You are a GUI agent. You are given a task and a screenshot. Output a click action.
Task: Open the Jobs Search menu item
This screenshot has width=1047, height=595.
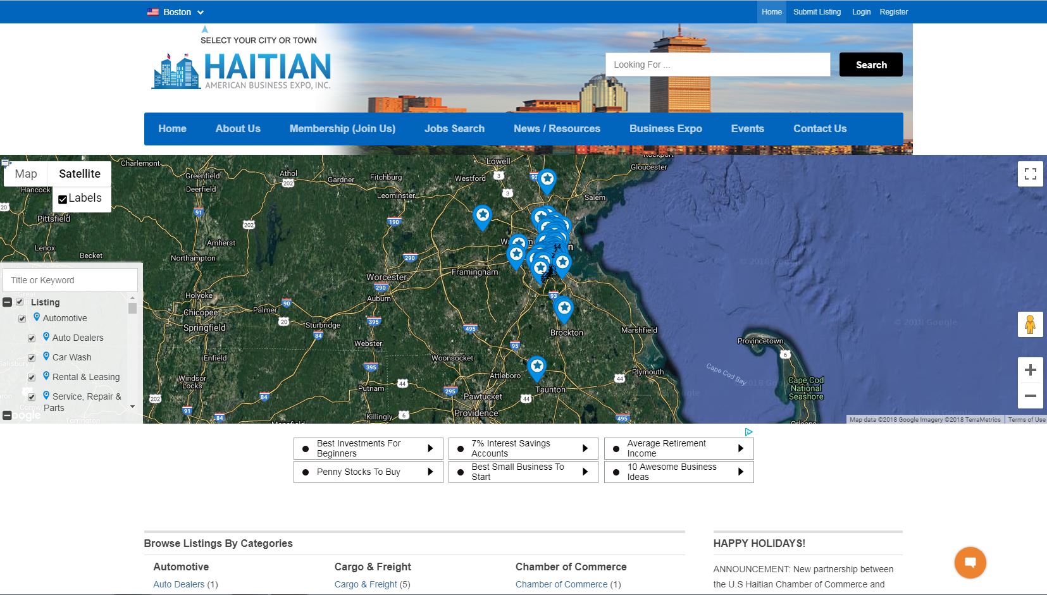(x=454, y=129)
